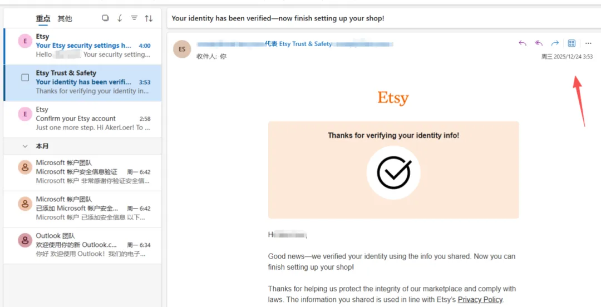Open the sort order dropdown with up-down arrows
601x307 pixels.
(149, 18)
